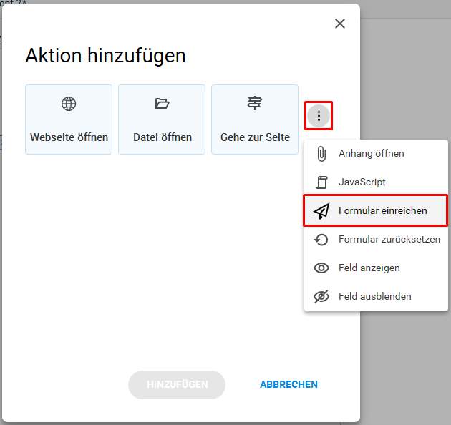The width and height of the screenshot is (451, 425).
Task: Click the script icon beside JavaScript
Action: [x=321, y=182]
